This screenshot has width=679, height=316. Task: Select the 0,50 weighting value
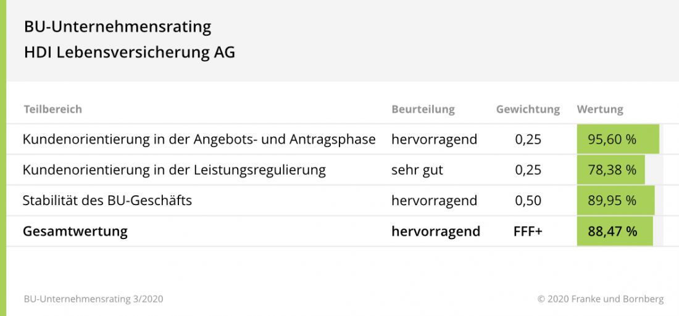pos(528,201)
